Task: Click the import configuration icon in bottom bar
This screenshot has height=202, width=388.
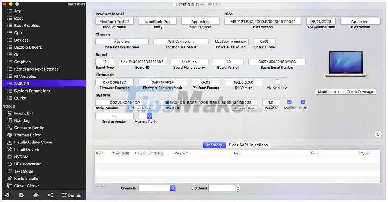Action: tap(7, 195)
